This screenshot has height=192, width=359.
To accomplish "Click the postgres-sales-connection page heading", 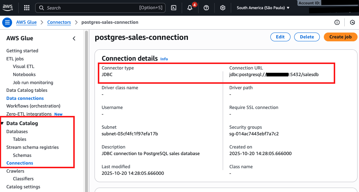I will coord(141,37).
